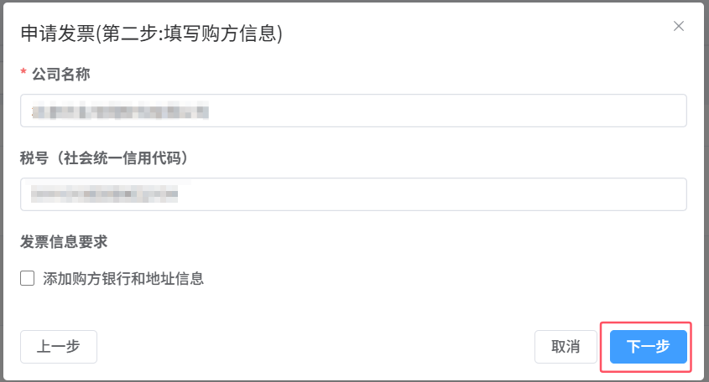Image resolution: width=709 pixels, height=382 pixels.
Task: Click the red required asterisk beside 公司名称
Action: [x=23, y=75]
